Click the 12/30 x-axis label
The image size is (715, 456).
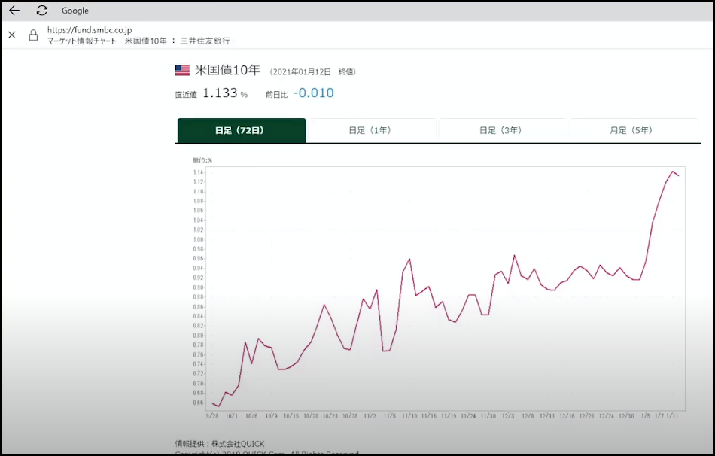[626, 416]
